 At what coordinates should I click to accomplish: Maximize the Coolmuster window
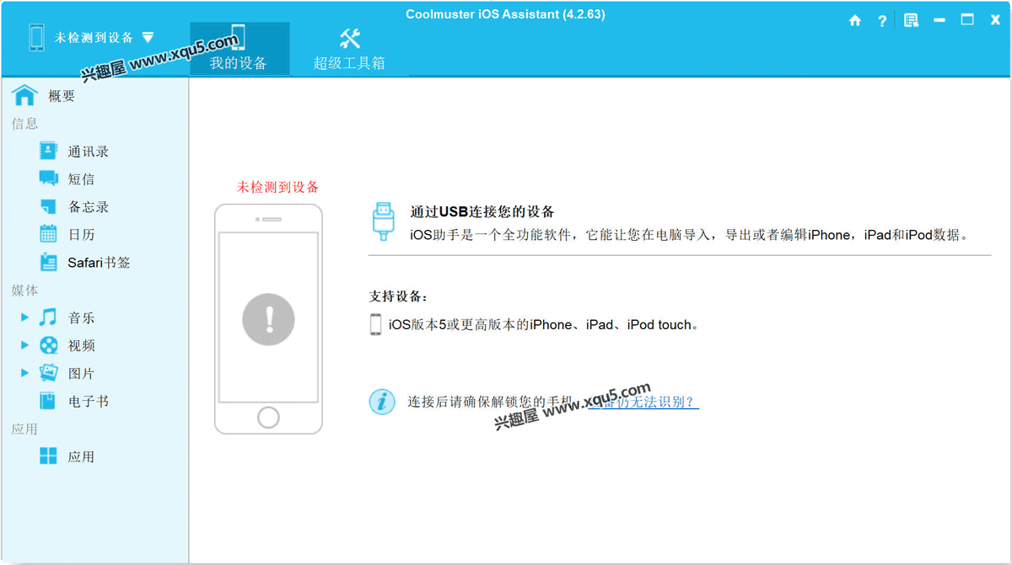967,20
